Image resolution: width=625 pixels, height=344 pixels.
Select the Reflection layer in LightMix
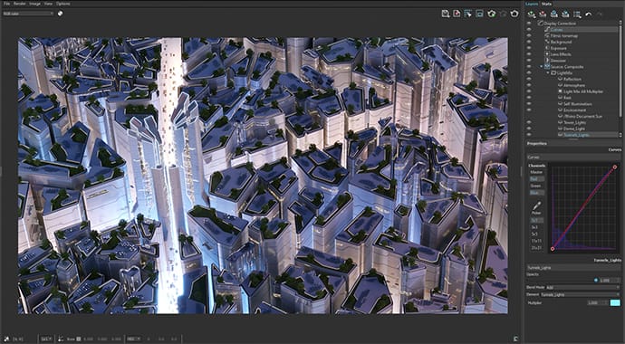pyautogui.click(x=572, y=79)
